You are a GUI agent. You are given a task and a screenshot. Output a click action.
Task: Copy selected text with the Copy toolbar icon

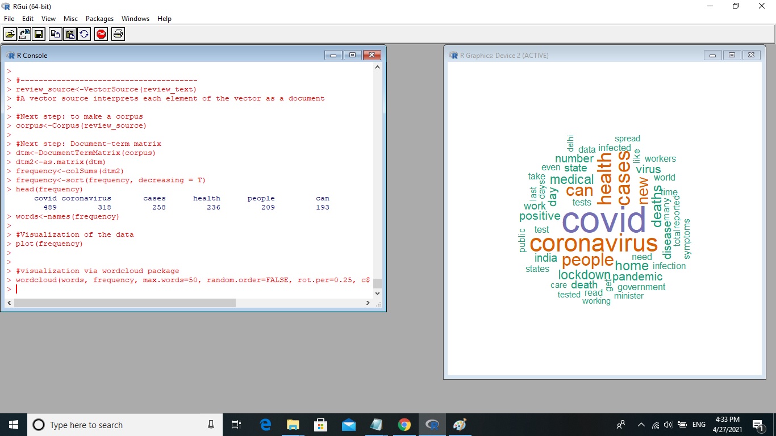coord(55,33)
